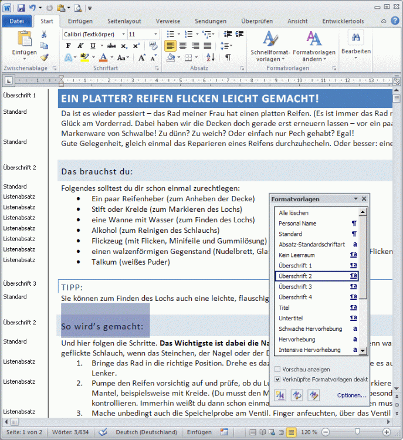
Task: Select the Überschrift 3 style in the list
Action: 295,287
